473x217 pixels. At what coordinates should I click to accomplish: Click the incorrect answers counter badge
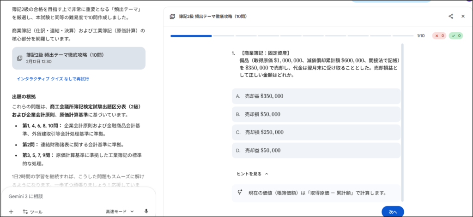439,36
